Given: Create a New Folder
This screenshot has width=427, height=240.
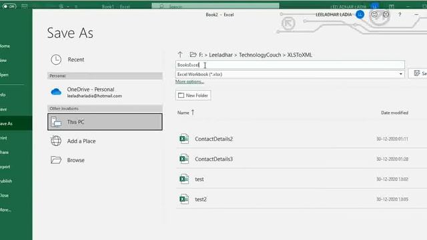Looking at the screenshot, I should coord(193,95).
